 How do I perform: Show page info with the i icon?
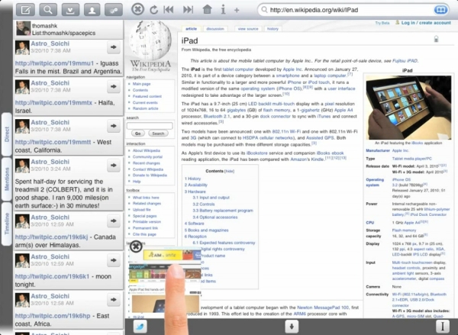coord(223,10)
